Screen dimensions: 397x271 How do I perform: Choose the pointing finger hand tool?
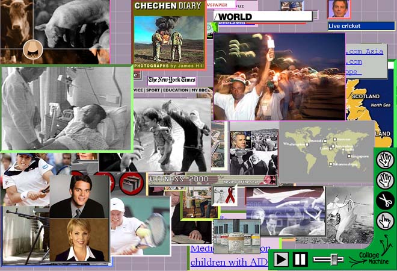pos(385,221)
